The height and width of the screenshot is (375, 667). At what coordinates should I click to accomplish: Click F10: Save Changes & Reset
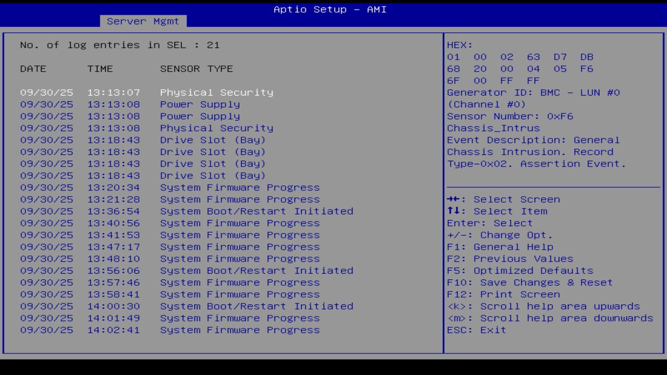tap(529, 282)
